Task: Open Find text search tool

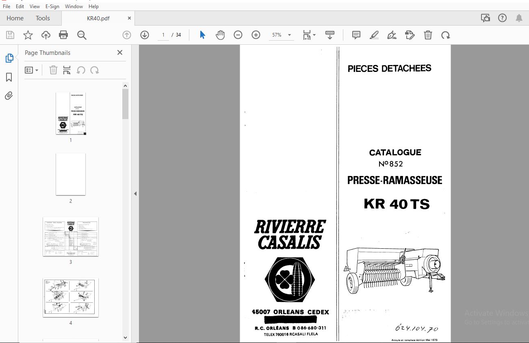Action: click(82, 35)
